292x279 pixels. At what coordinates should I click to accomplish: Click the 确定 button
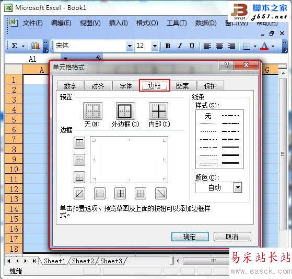(190, 237)
